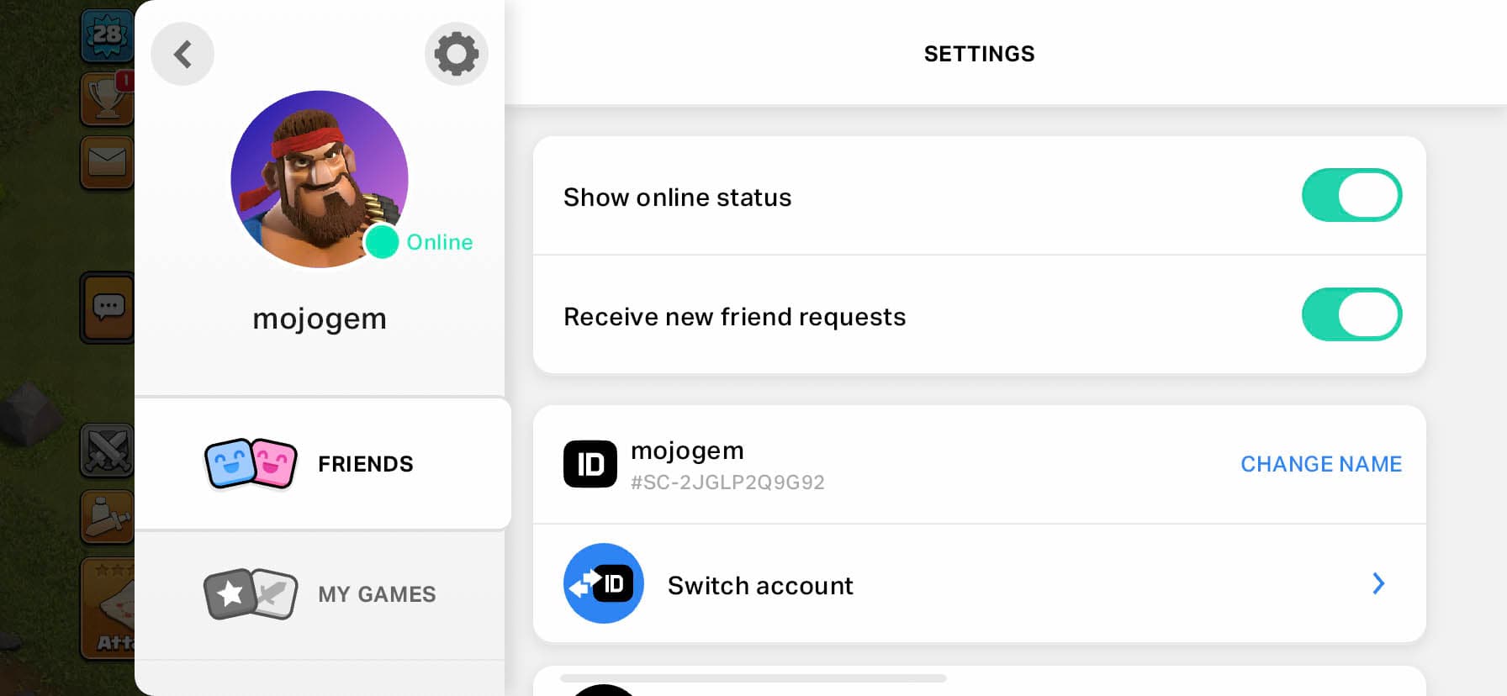This screenshot has width=1507, height=696.
Task: Tap the mojogem profile avatar
Action: tap(320, 179)
